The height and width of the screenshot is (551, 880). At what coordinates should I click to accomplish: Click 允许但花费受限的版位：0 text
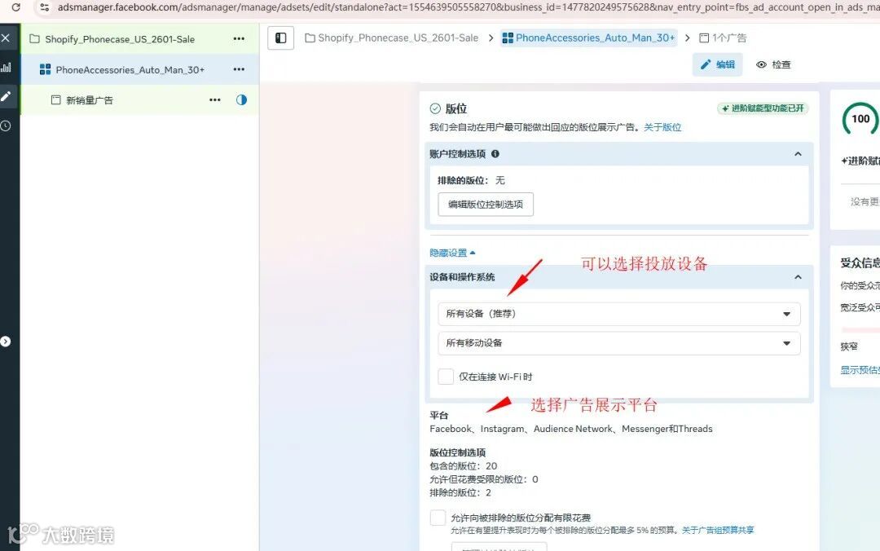click(484, 479)
